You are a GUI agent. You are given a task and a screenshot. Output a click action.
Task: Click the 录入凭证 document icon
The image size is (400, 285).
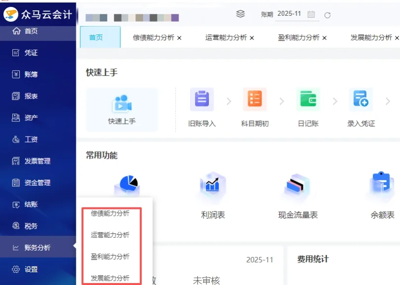click(361, 99)
